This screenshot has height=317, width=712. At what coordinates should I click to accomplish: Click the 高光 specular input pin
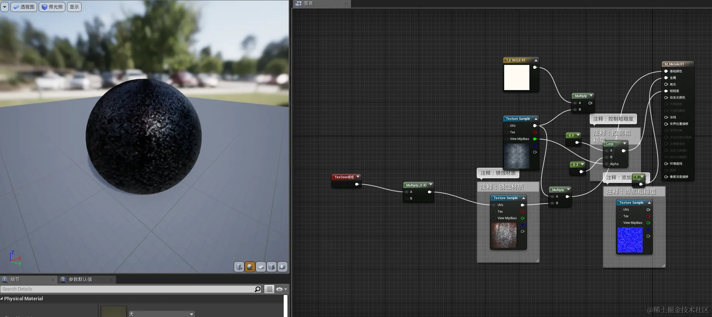pos(666,84)
